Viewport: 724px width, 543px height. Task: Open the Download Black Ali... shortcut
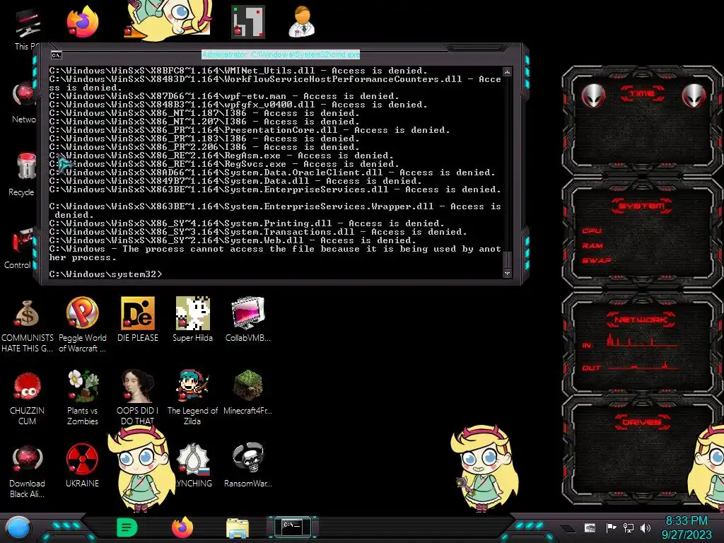[x=27, y=471]
